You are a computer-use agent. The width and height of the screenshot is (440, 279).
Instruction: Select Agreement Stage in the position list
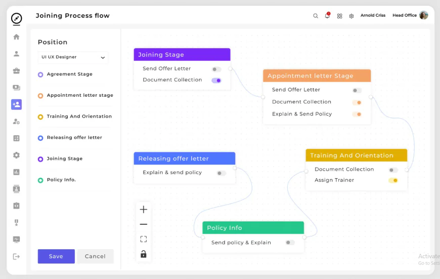pyautogui.click(x=69, y=74)
